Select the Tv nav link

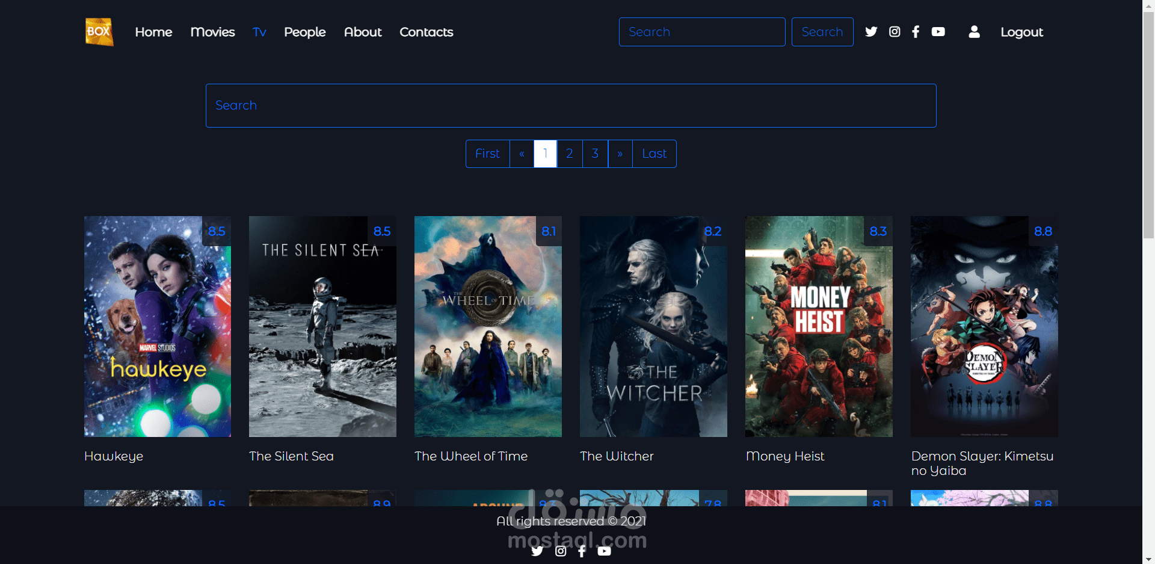(x=259, y=32)
